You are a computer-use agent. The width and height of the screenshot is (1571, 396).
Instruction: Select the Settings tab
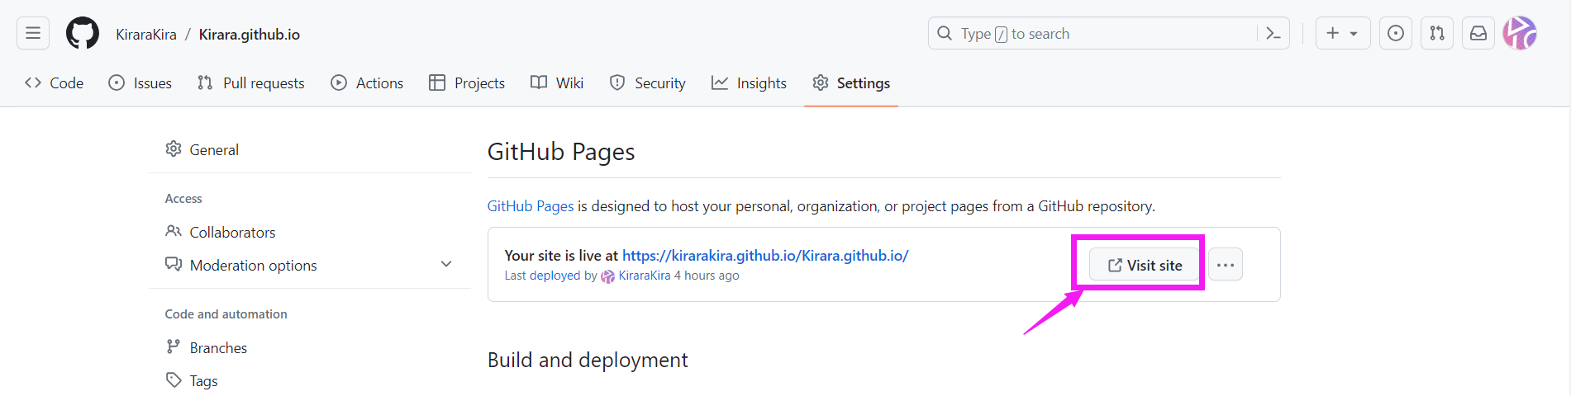(x=851, y=82)
